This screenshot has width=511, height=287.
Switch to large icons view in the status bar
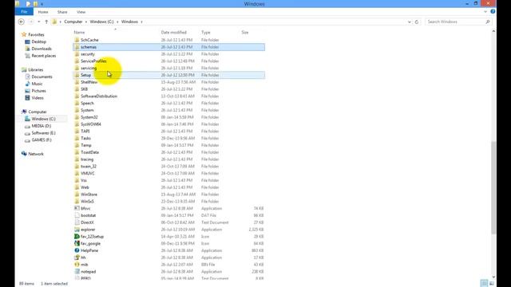pyautogui.click(x=492, y=283)
